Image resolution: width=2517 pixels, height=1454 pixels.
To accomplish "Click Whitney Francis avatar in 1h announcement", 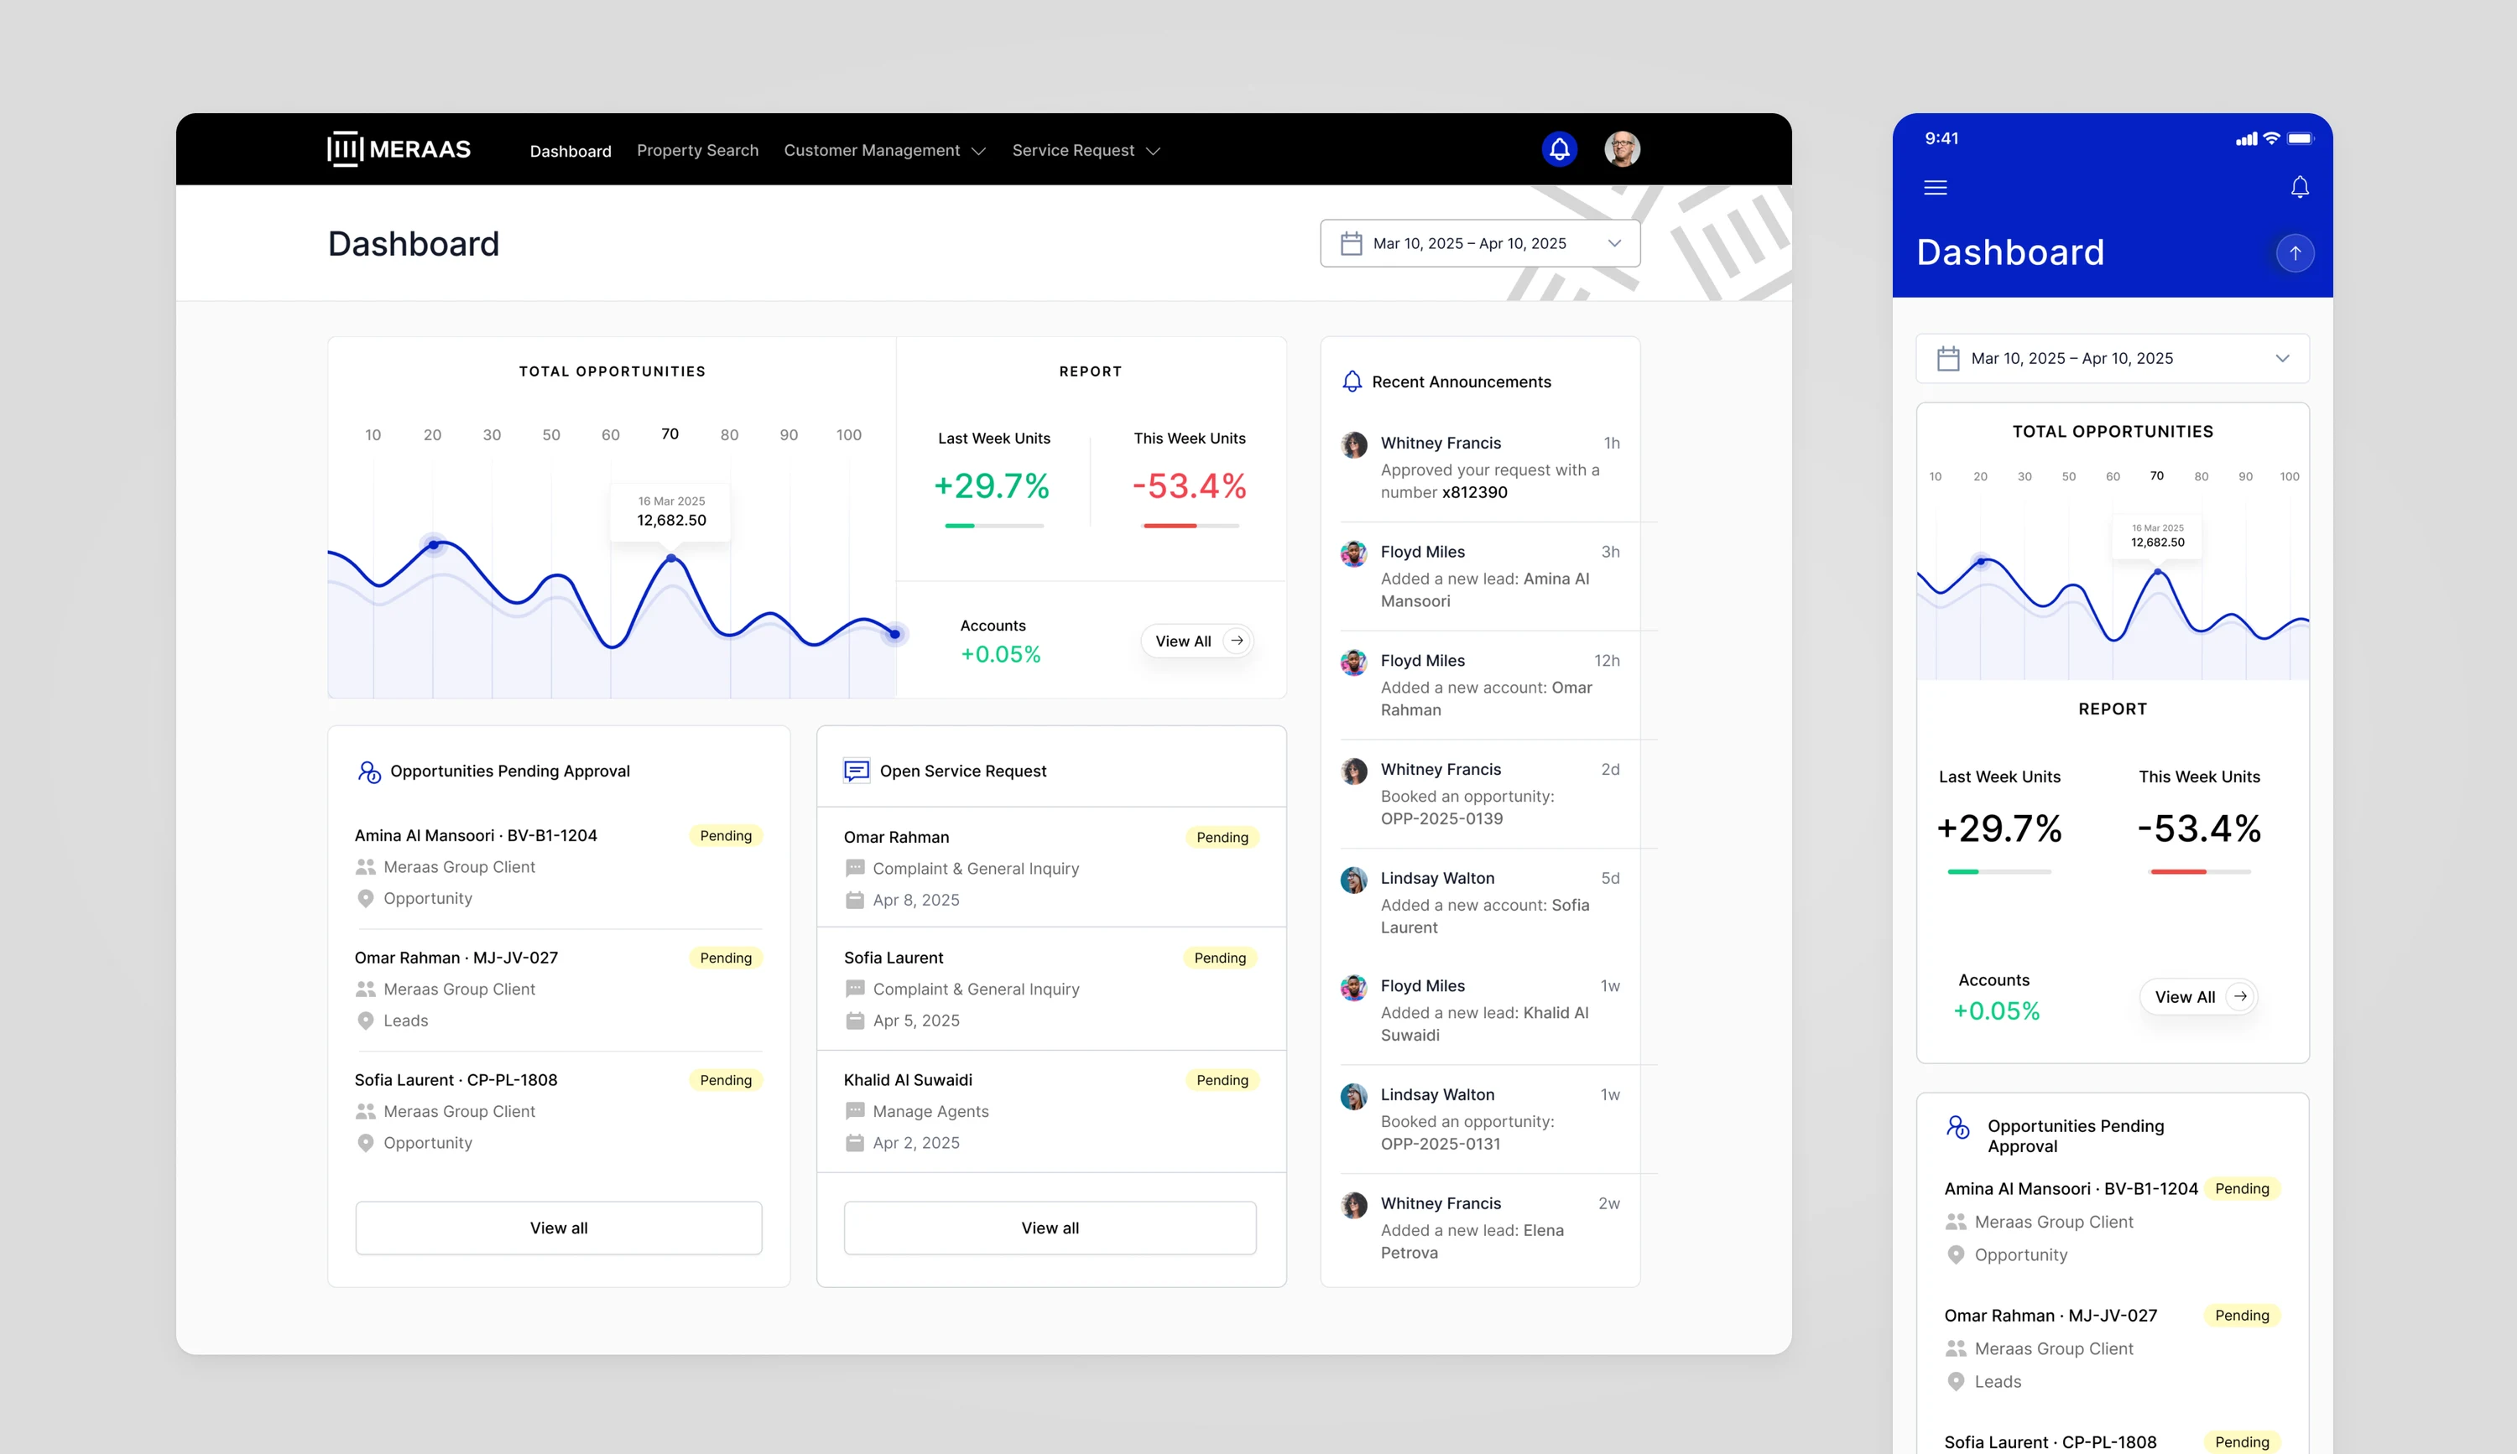I will click(1353, 445).
